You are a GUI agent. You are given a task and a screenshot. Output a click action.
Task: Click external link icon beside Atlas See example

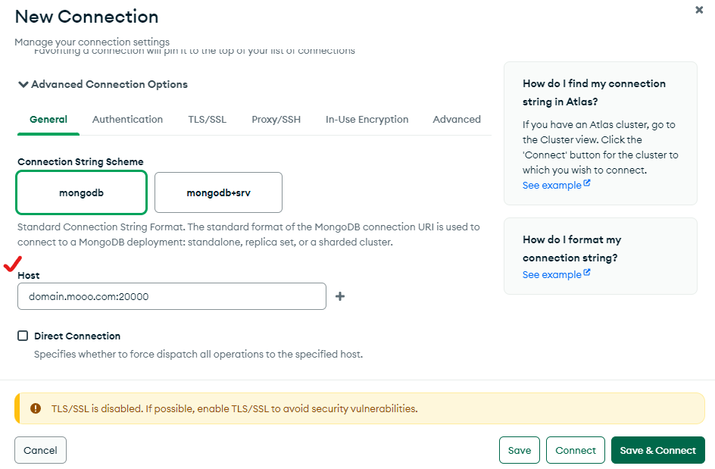587,183
